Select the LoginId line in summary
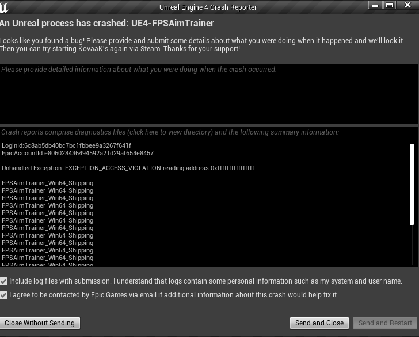This screenshot has height=337, width=419. [x=66, y=146]
